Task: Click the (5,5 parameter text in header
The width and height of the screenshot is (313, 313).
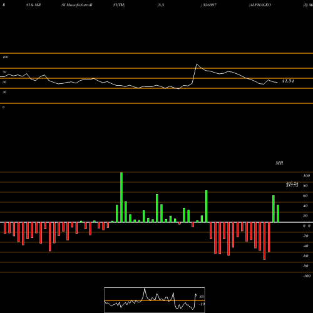Action: click(161, 5)
